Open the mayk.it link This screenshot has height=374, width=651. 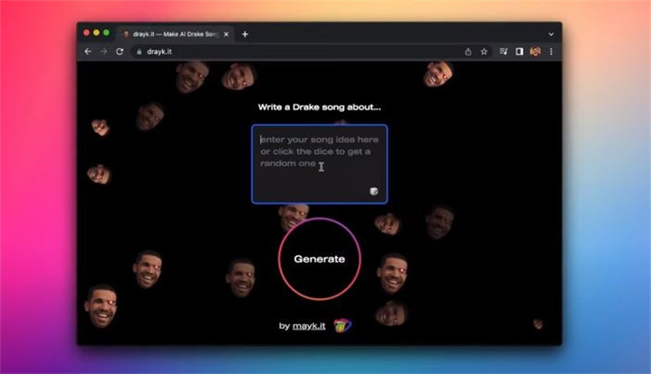309,326
